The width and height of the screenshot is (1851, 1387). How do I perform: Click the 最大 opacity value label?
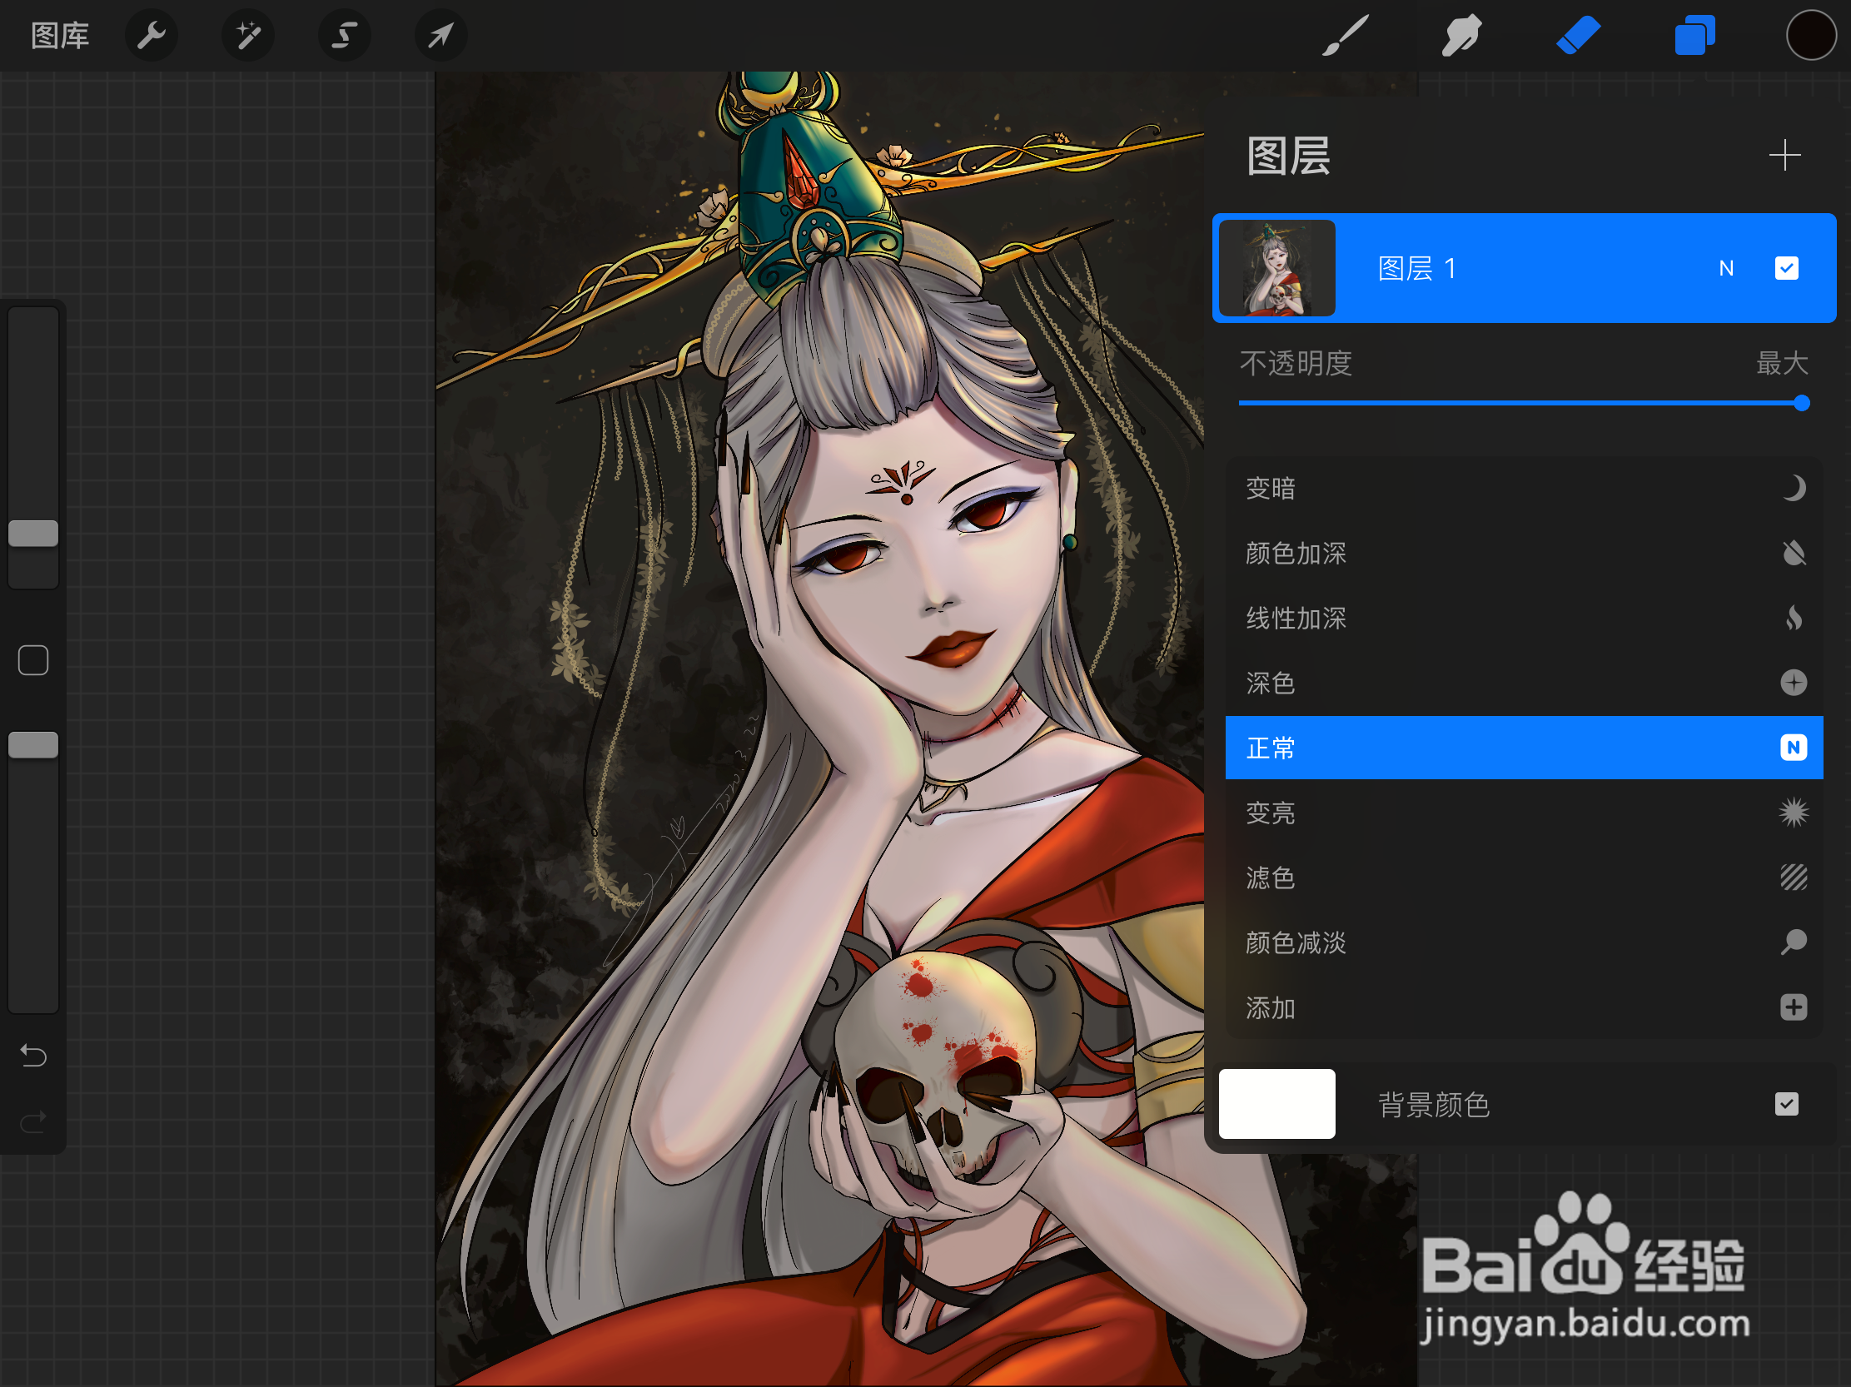1782,364
